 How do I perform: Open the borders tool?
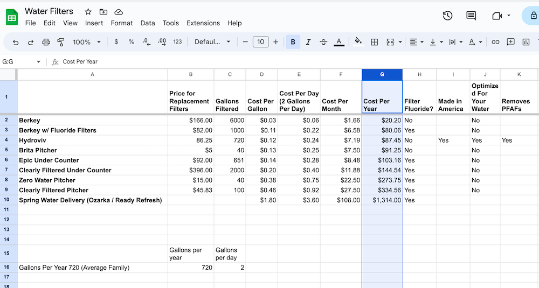(375, 42)
